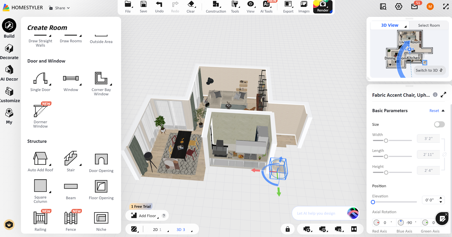452x237 pixels.
Task: Select the Niche tool
Action: [101, 222]
